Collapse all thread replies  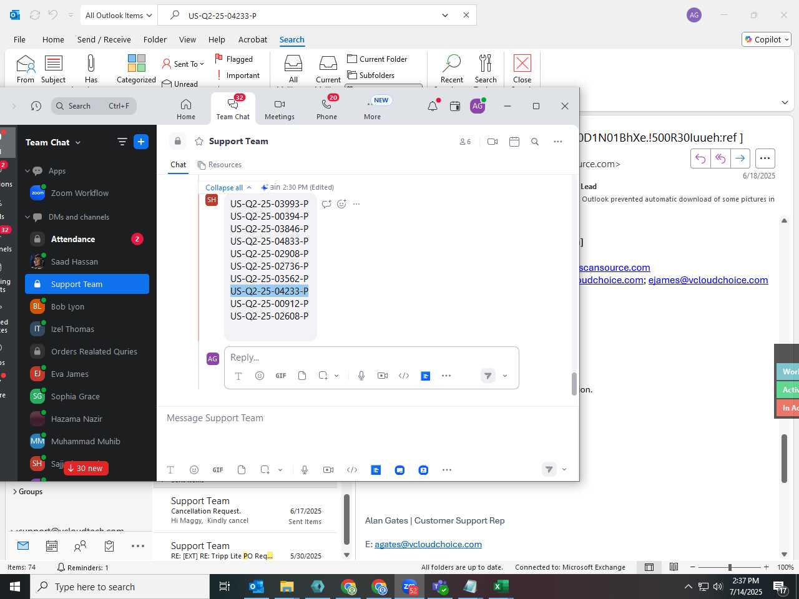228,187
